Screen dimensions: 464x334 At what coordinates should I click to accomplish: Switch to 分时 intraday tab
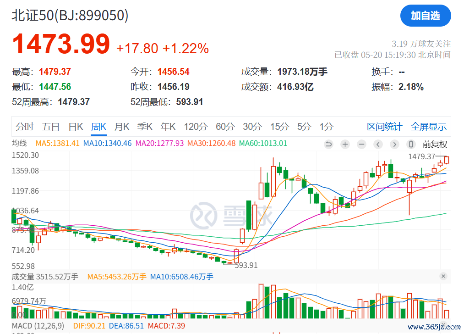coord(25,127)
